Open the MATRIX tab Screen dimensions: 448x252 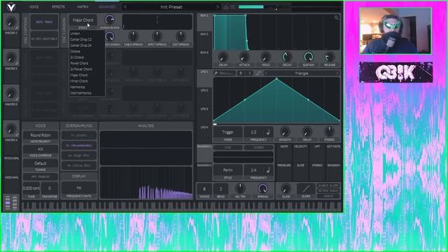[x=83, y=7]
